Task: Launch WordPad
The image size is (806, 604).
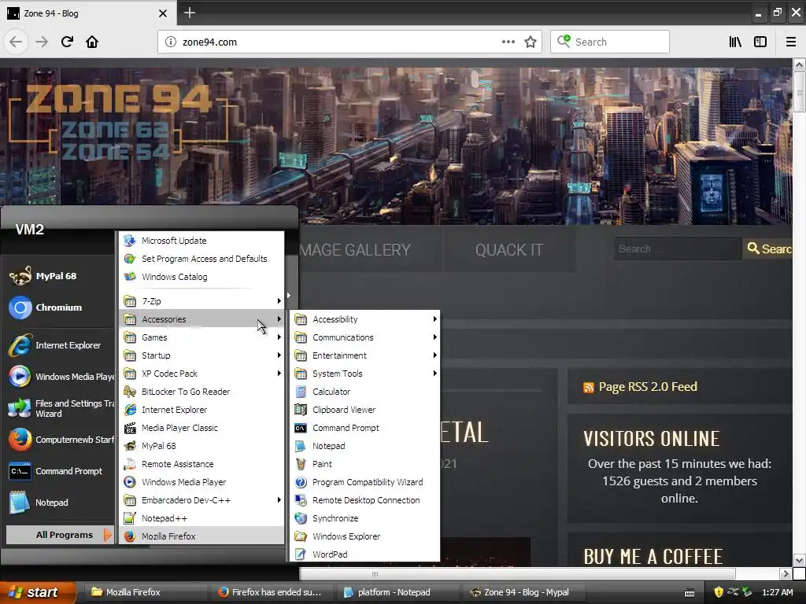Action: point(364,554)
